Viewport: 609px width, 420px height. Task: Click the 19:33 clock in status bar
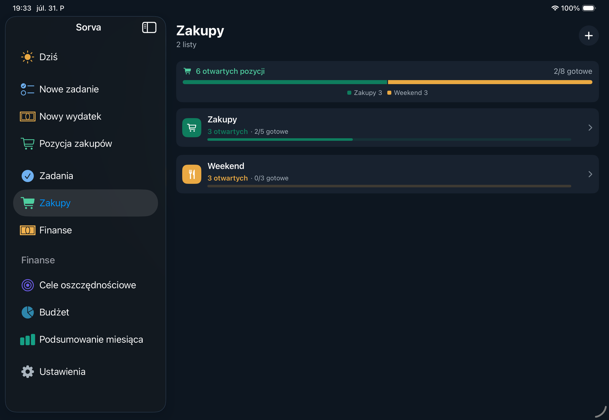tap(22, 8)
